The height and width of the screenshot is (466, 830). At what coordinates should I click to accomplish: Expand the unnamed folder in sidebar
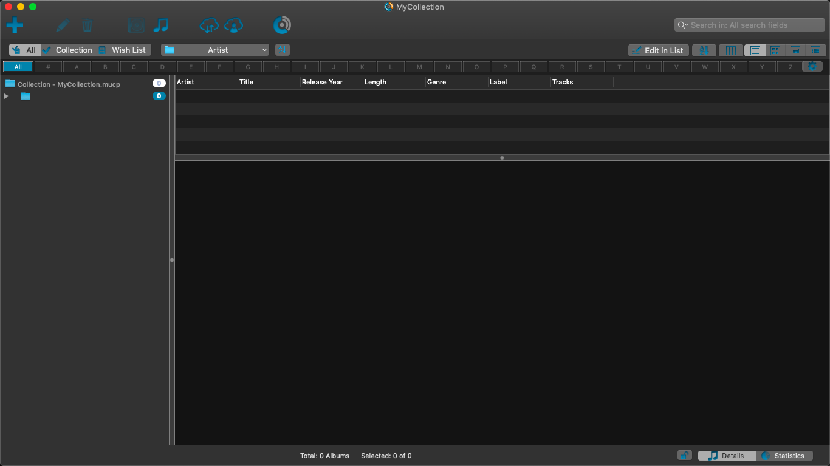pos(6,96)
